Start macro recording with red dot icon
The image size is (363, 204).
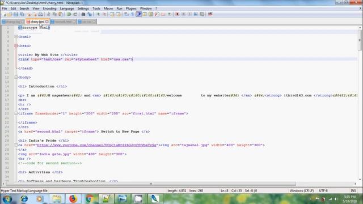[x=178, y=14]
